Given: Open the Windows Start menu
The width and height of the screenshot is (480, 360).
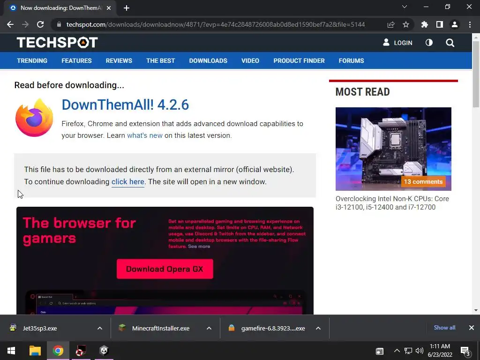Looking at the screenshot, I should (x=11, y=351).
